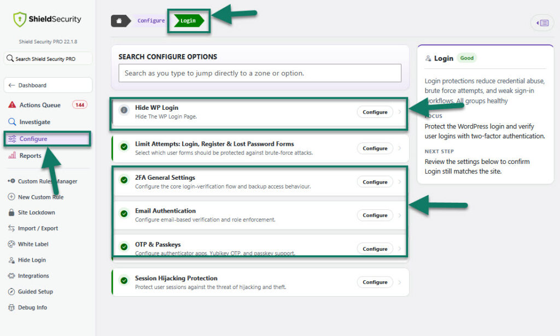Open Integrations
The height and width of the screenshot is (336, 560).
pyautogui.click(x=33, y=276)
